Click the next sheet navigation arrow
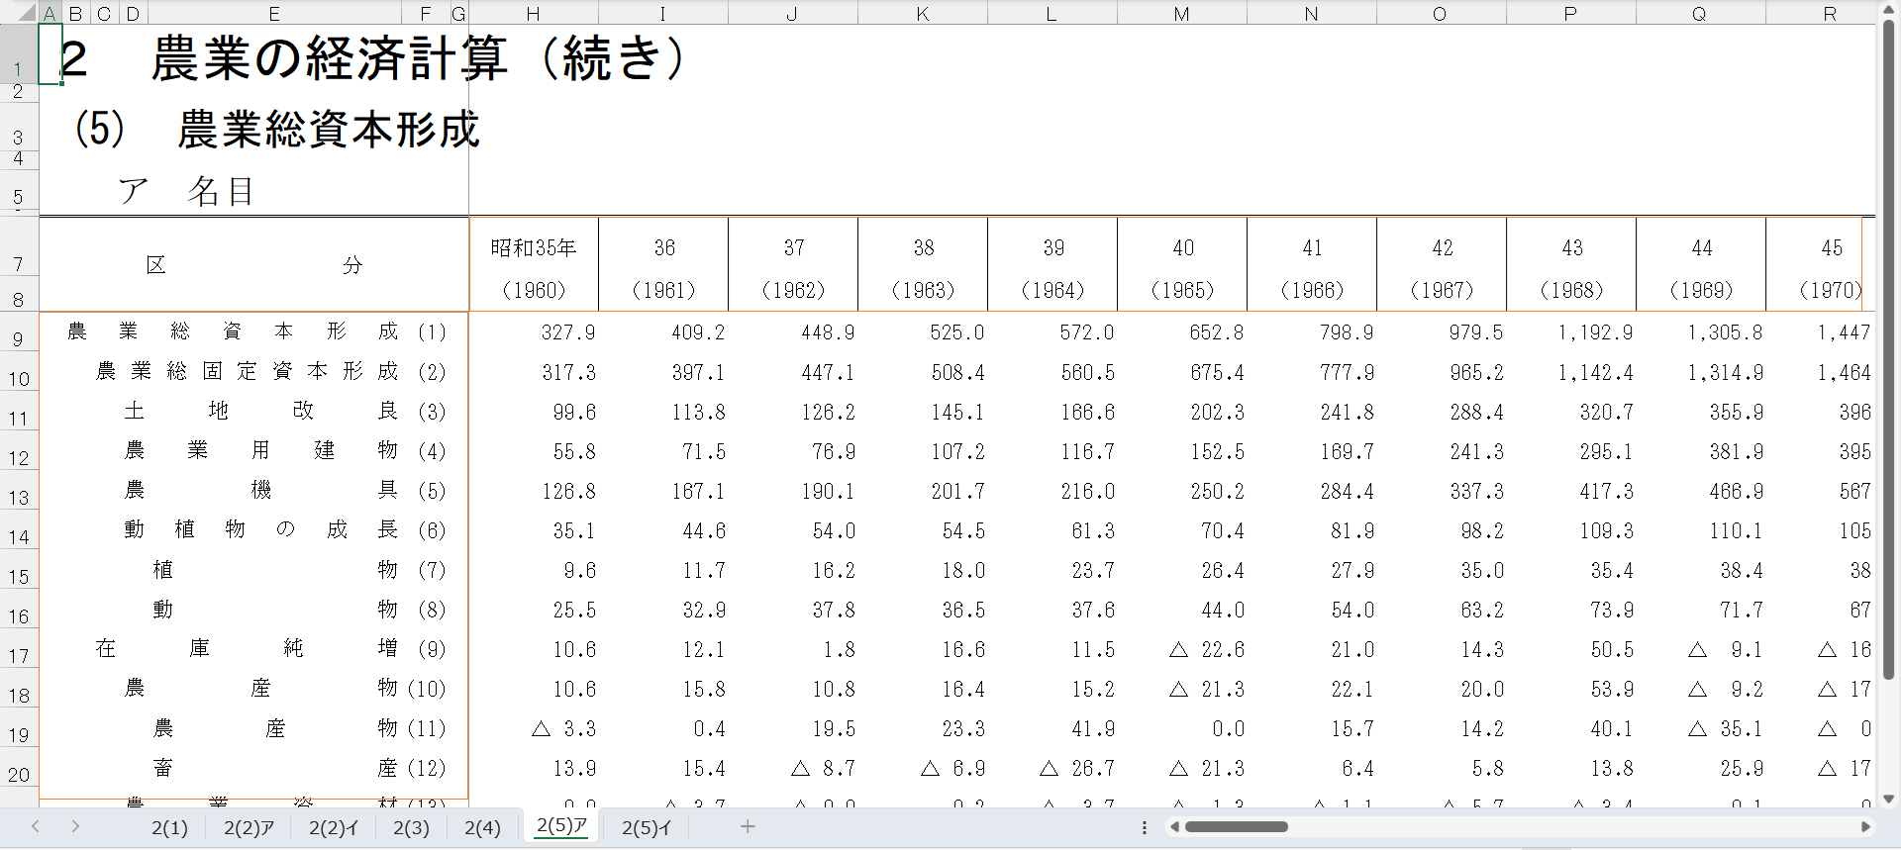 click(75, 826)
